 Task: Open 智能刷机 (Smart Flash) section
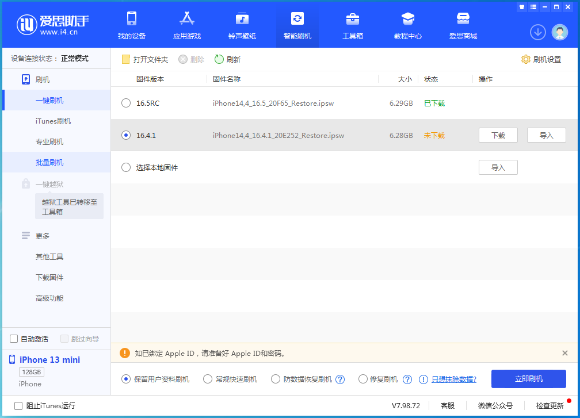297,25
